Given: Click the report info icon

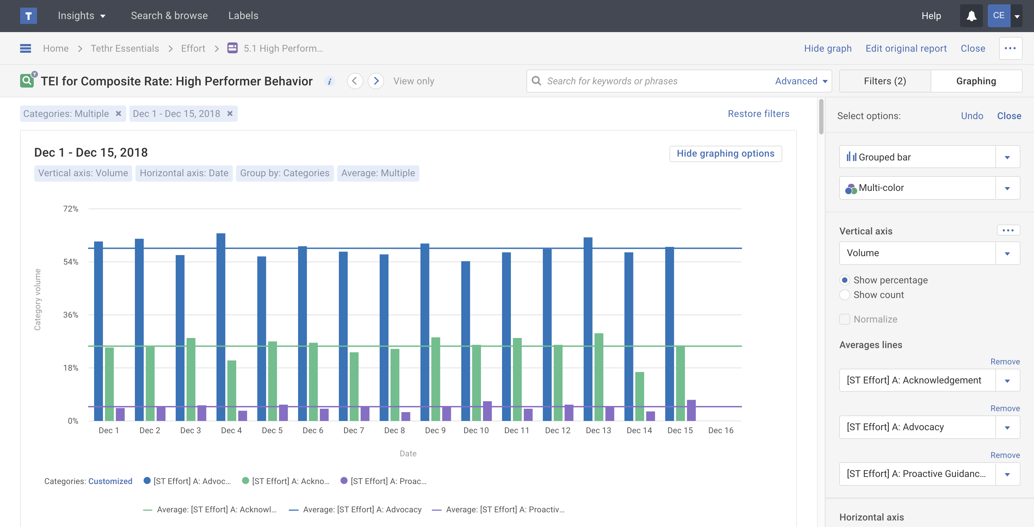Looking at the screenshot, I should pyautogui.click(x=329, y=81).
